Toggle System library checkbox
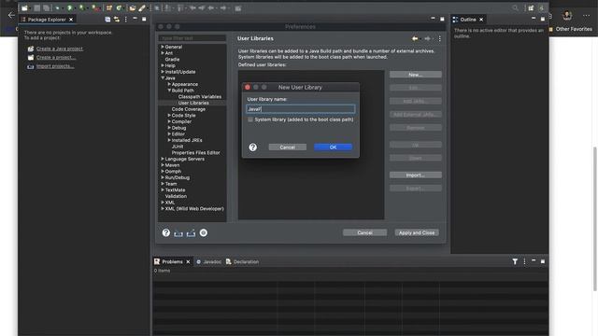Screen dimensions: 598x336 250,119
